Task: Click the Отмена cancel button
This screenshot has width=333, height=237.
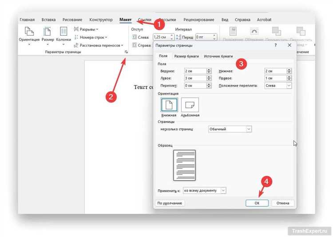Action: pyautogui.click(x=283, y=203)
